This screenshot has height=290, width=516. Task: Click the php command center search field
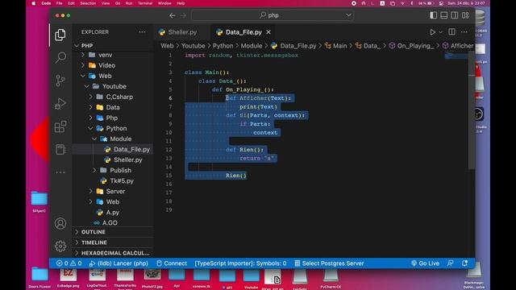tap(273, 15)
